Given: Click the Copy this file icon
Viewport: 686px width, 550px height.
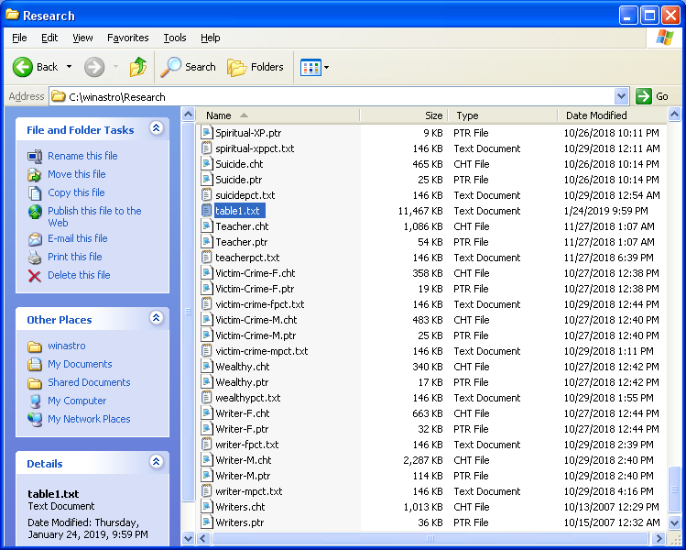Looking at the screenshot, I should tap(35, 193).
